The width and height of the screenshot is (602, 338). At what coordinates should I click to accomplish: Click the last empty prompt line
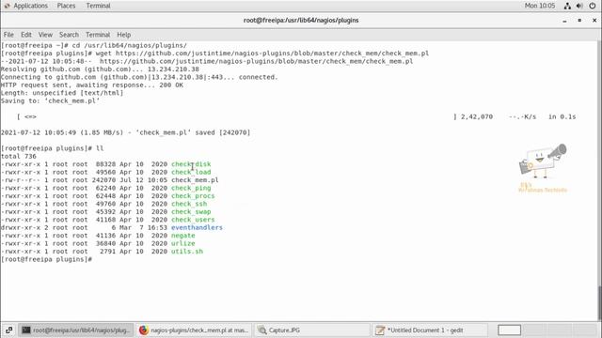46,259
